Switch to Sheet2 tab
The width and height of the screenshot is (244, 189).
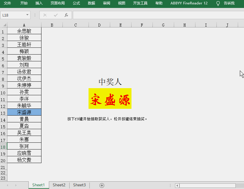59,185
